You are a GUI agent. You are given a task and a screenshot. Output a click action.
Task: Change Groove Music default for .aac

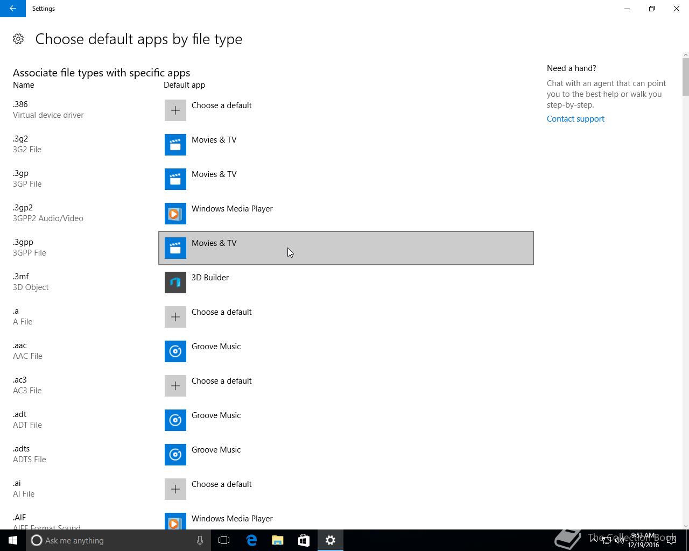coord(346,351)
